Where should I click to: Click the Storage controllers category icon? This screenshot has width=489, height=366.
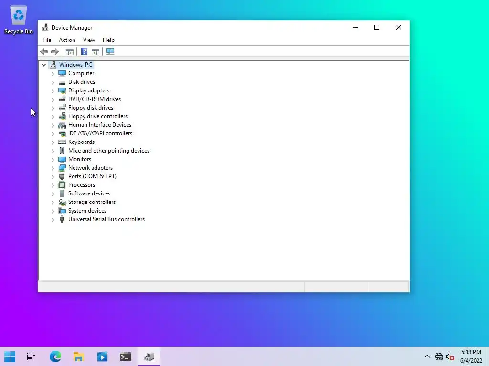(62, 202)
